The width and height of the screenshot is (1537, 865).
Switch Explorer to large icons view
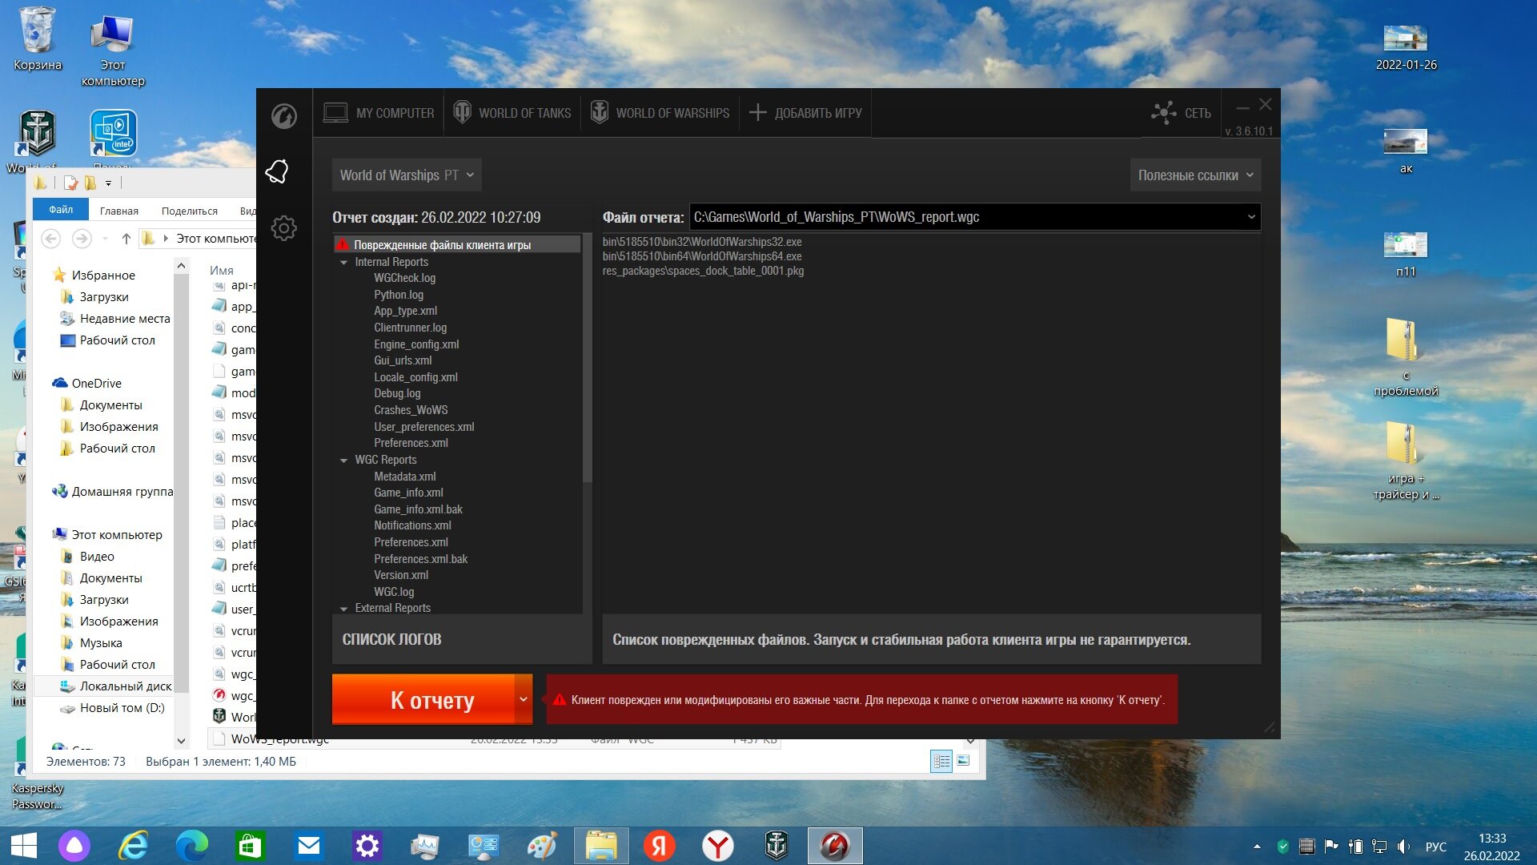963,761
